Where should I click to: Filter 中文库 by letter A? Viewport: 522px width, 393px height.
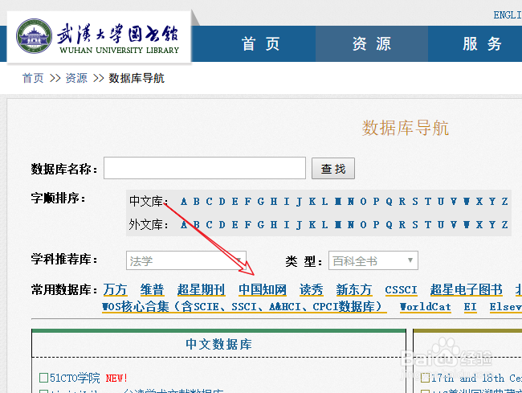[184, 202]
